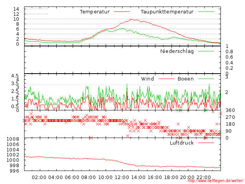Click the 22:00 time axis label
This screenshot has width=245, height=184.
(204, 177)
